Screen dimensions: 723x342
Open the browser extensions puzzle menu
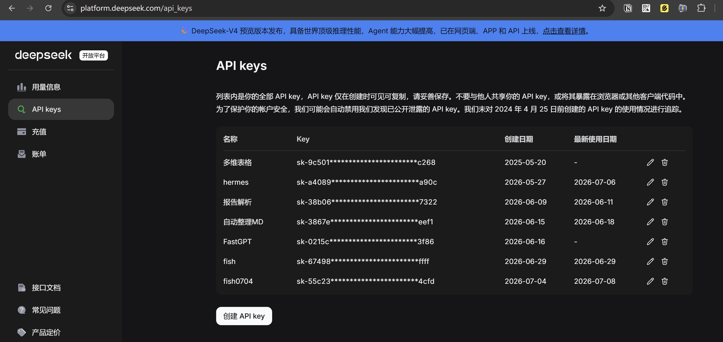tap(701, 8)
